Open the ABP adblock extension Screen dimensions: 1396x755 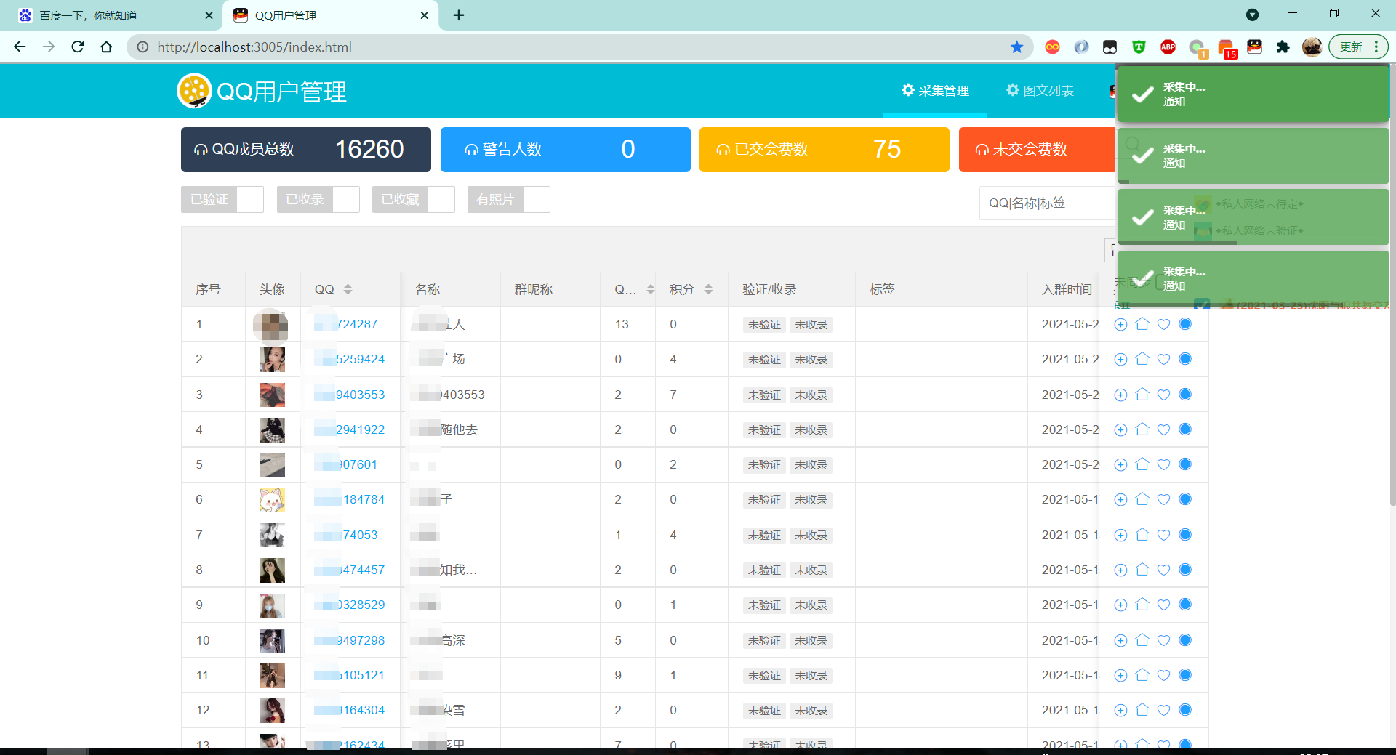[x=1168, y=47]
